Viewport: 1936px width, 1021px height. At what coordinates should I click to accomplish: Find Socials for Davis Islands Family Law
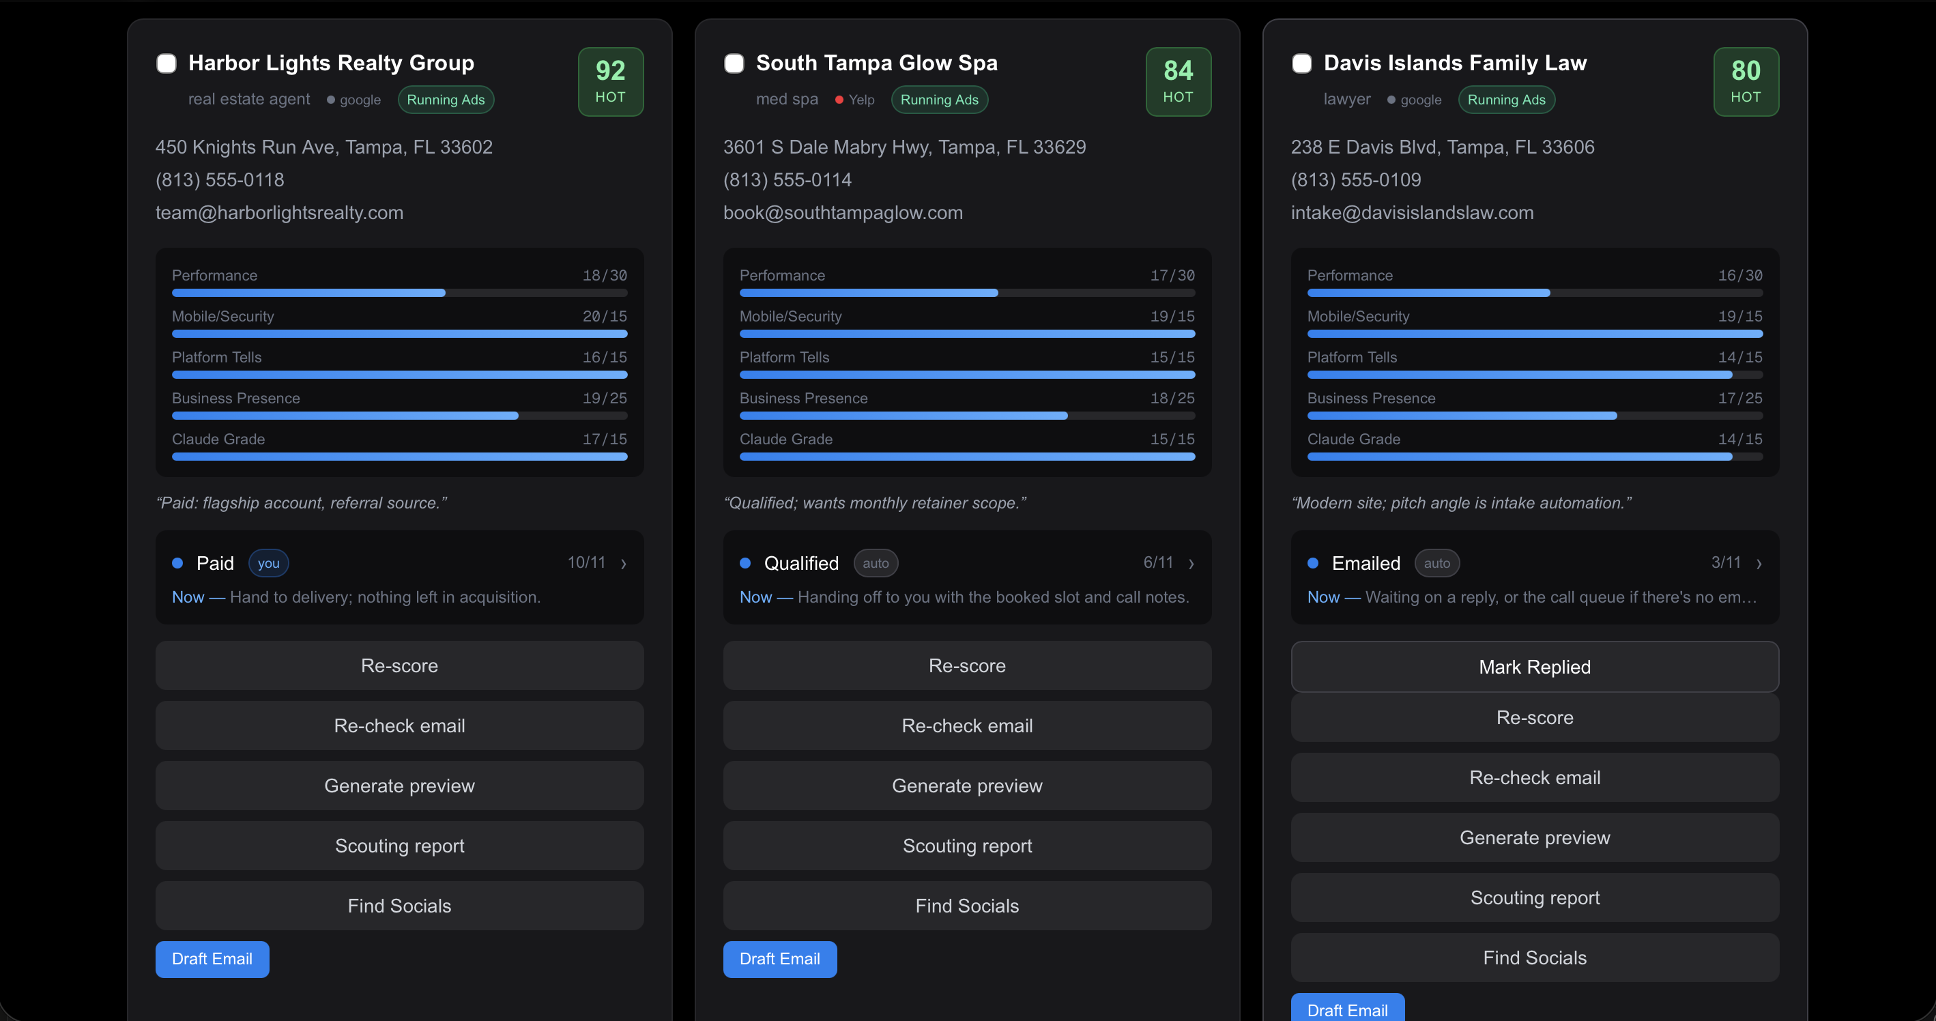coord(1535,958)
